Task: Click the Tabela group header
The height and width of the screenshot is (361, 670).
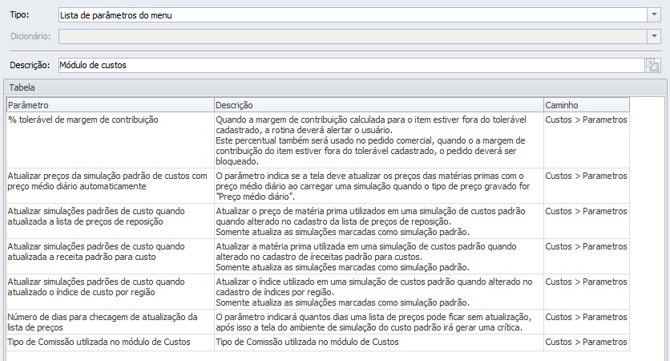Action: (x=335, y=87)
